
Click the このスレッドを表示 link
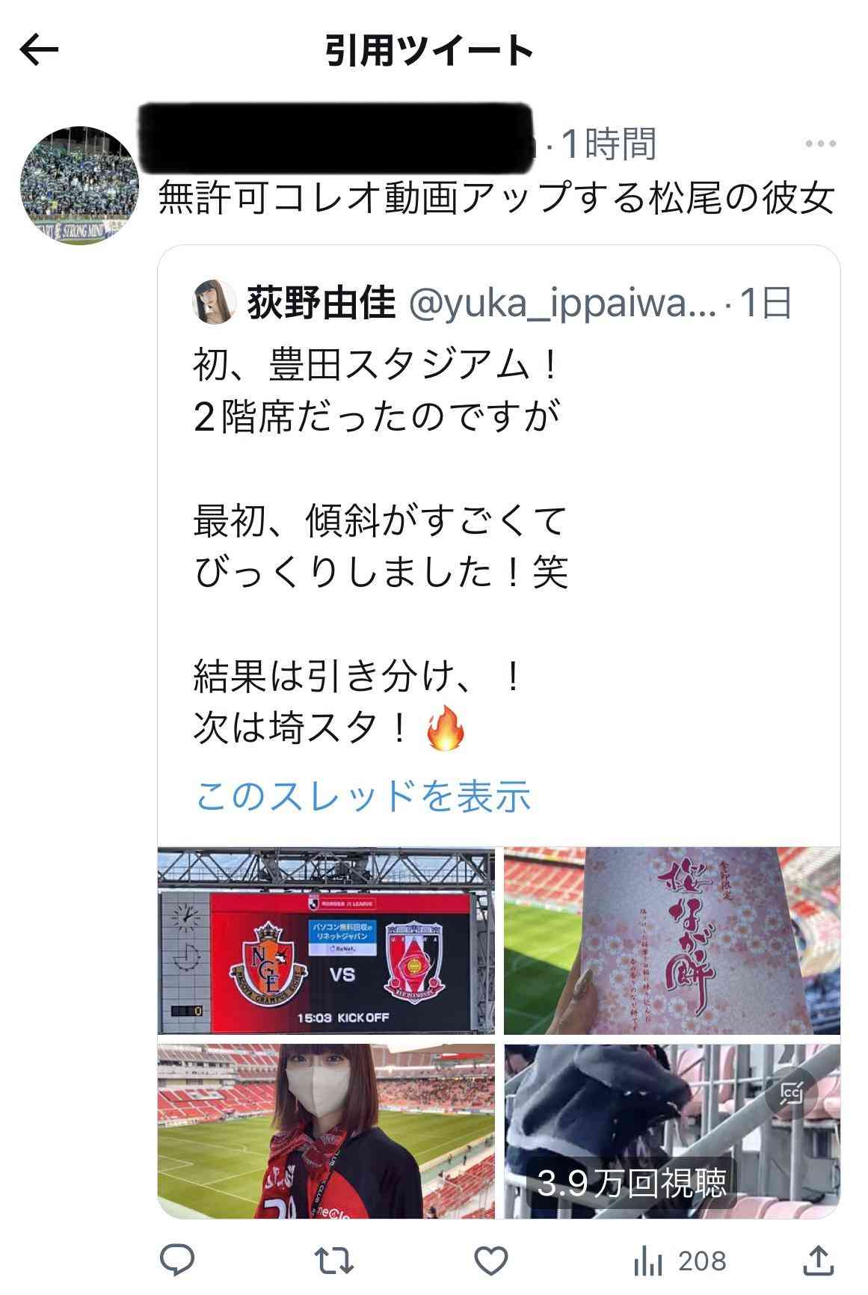tap(363, 796)
